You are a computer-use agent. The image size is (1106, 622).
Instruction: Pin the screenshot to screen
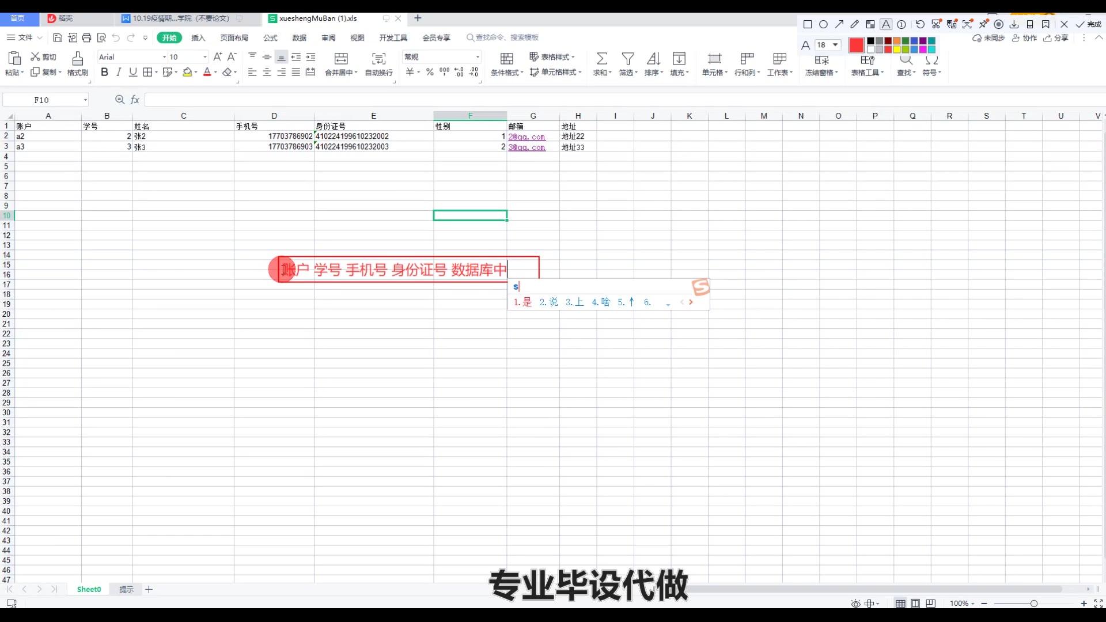pyautogui.click(x=983, y=24)
